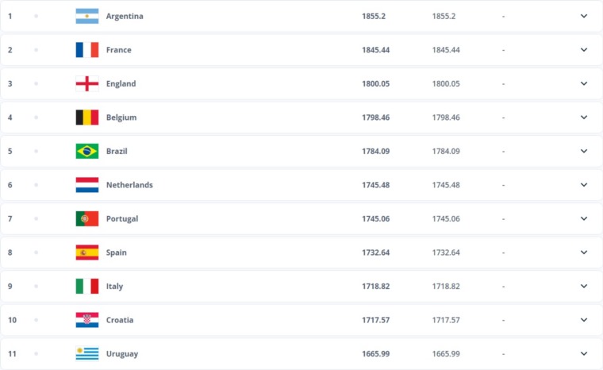Click the Argentina flag icon
Screen dimensions: 603x370
tap(87, 16)
